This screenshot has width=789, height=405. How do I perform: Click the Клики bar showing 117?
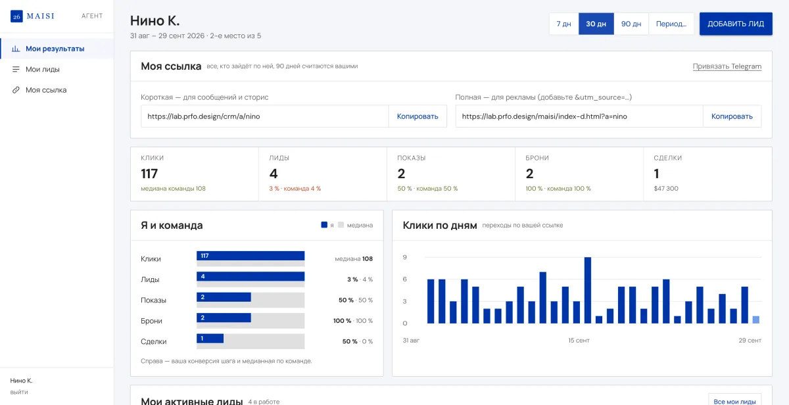coord(251,256)
